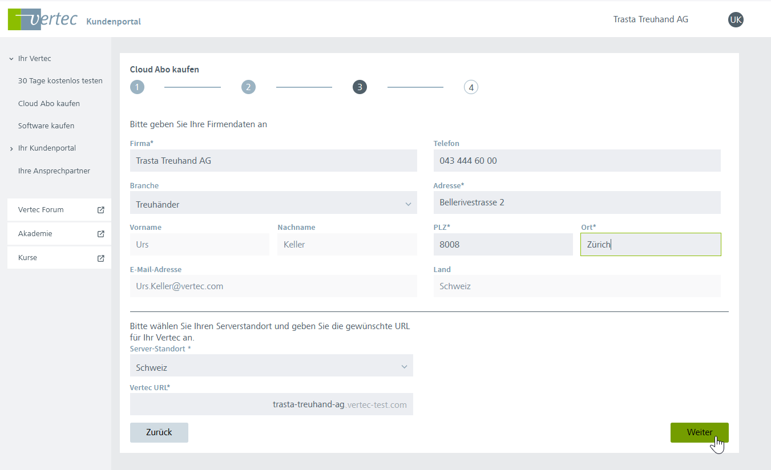Select Software kaufen in sidebar
This screenshot has height=470, width=771.
pyautogui.click(x=46, y=125)
